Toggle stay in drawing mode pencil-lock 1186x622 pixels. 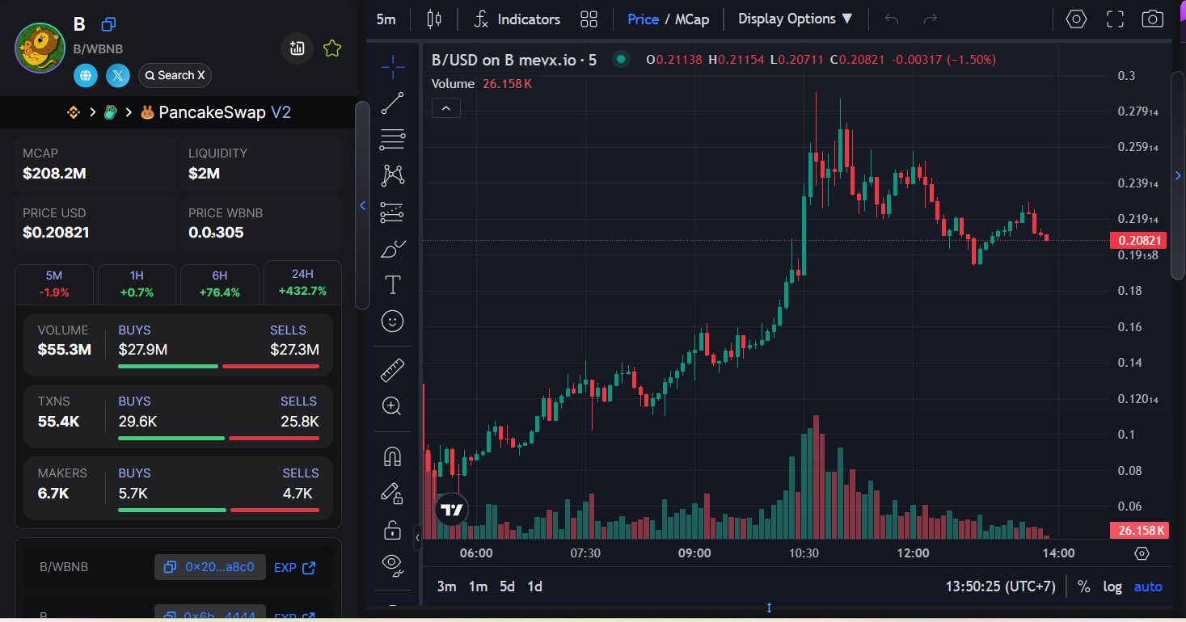click(392, 493)
